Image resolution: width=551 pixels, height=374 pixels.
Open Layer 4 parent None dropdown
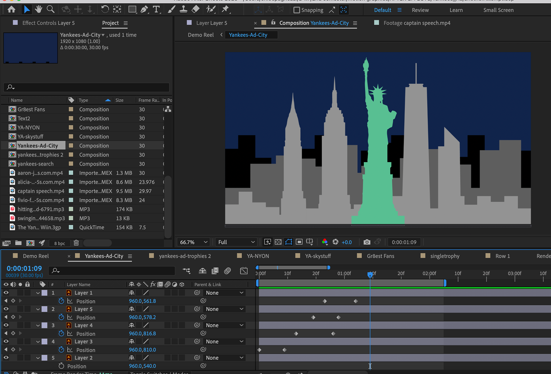coord(224,325)
